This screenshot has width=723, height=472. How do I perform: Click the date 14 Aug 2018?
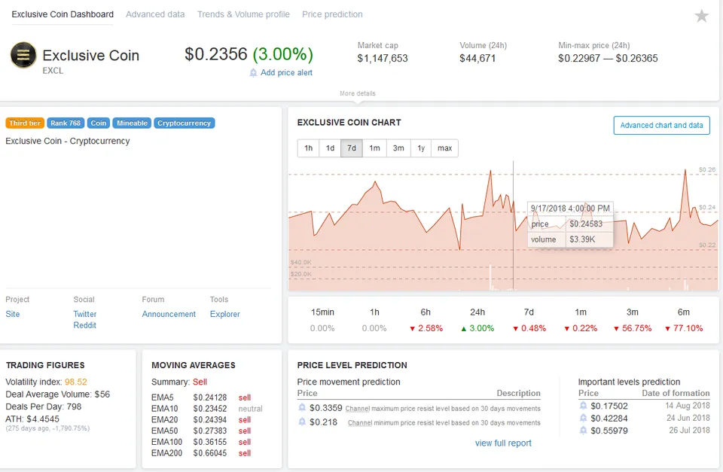coord(687,406)
